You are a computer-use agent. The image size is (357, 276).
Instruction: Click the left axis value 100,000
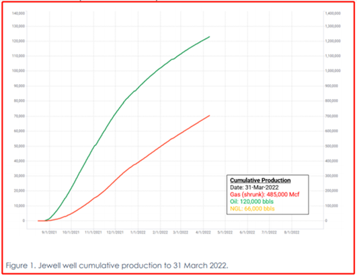[x=18, y=71]
